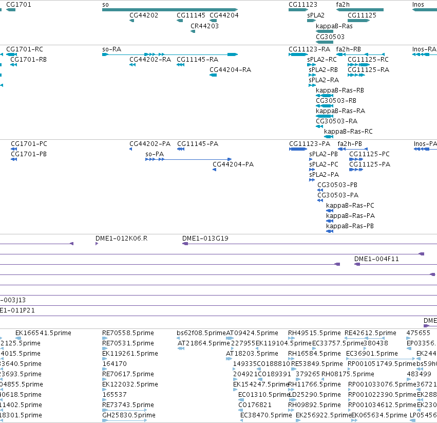This screenshot has height=423, width=437.
Task: Click the DME1-012K06.R clone label
Action: 122,238
